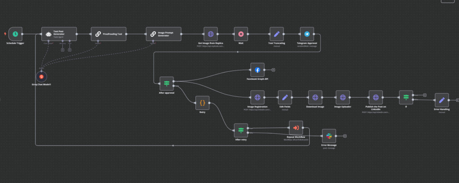This screenshot has height=183, width=459.
Task: Open the Get Image from Replica node
Action: pos(211,34)
